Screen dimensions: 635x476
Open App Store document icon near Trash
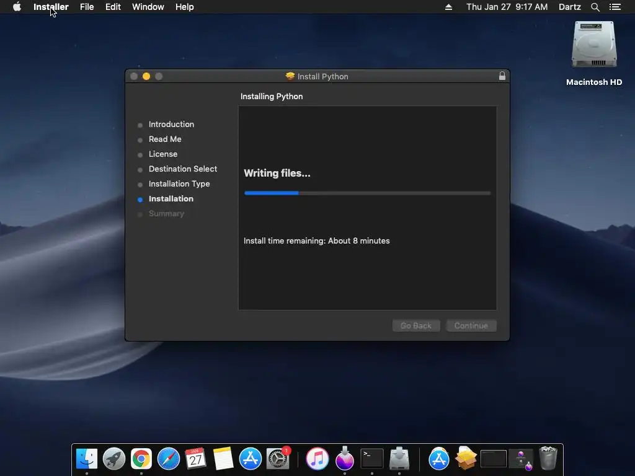[438, 459]
